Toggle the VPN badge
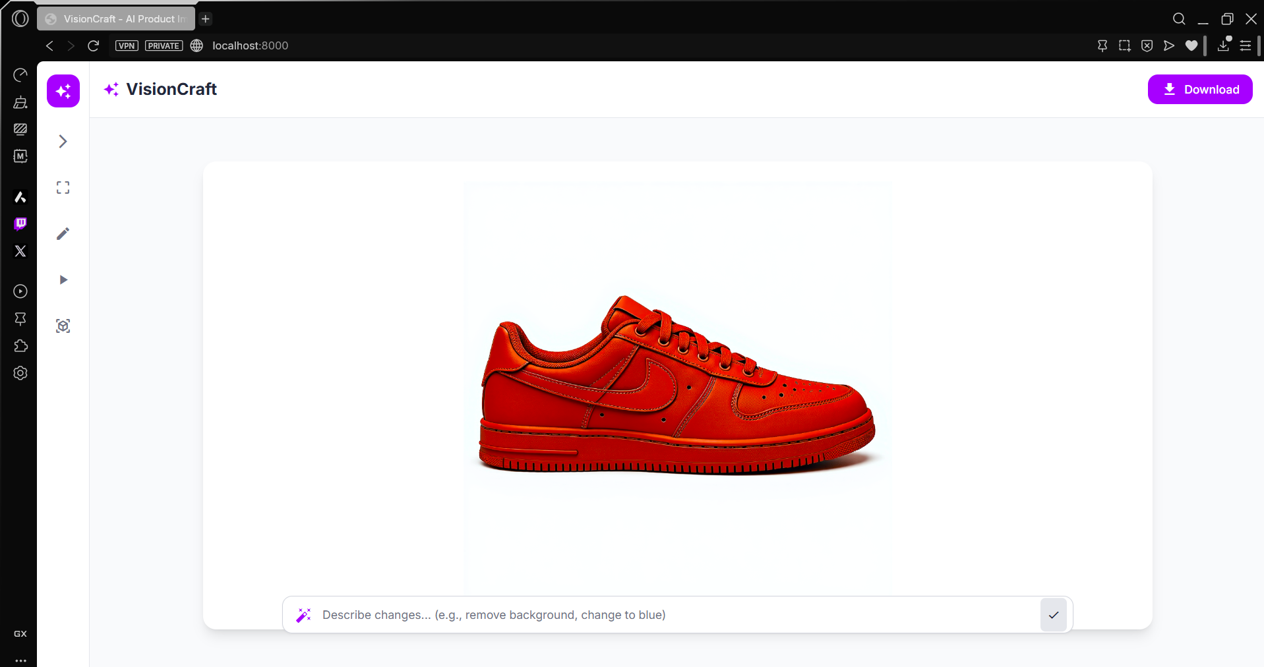 tap(127, 45)
